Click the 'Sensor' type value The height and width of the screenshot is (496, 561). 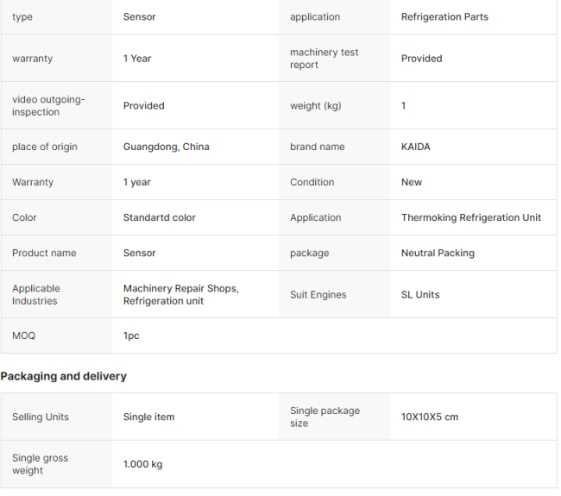click(139, 17)
